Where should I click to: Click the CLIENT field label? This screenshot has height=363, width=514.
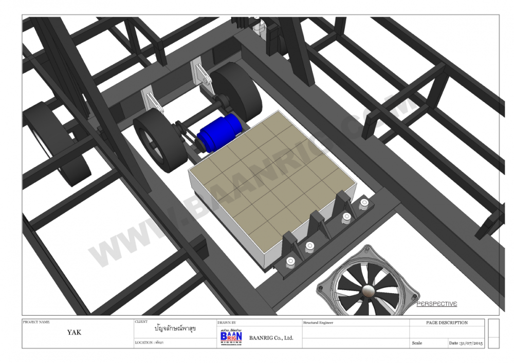coord(141,322)
